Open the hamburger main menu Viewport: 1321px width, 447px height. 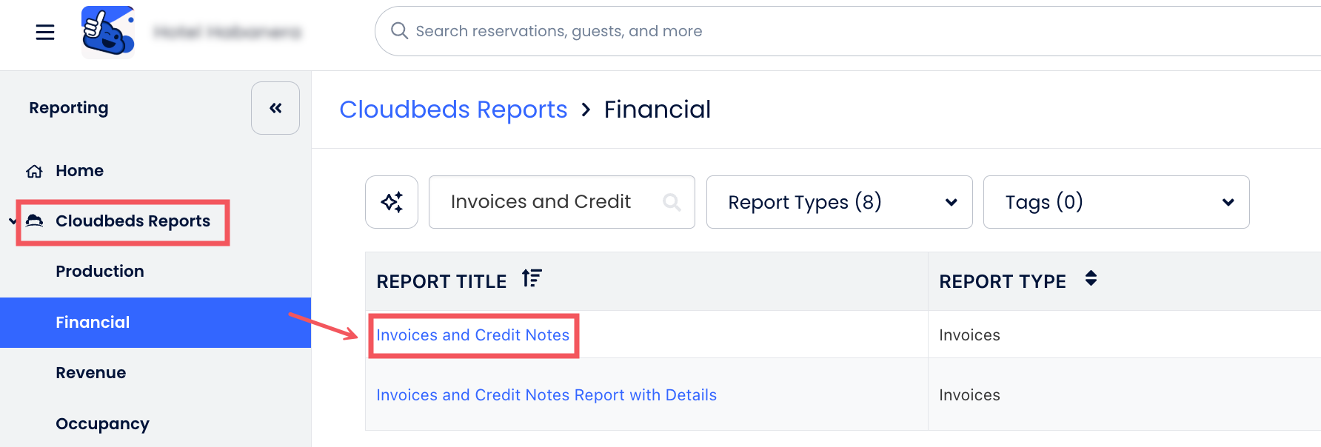[45, 32]
